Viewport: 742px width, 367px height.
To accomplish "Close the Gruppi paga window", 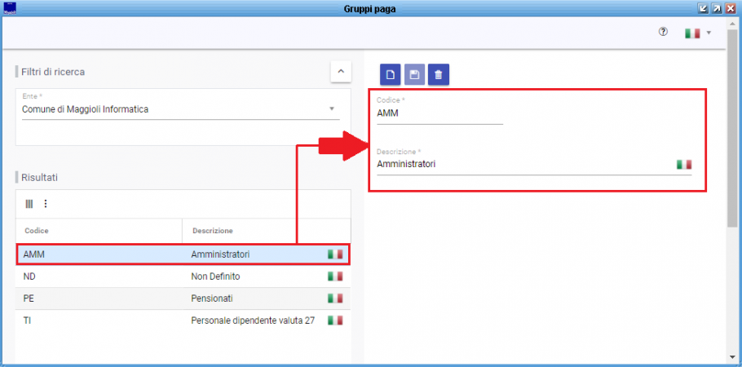I will click(730, 8).
